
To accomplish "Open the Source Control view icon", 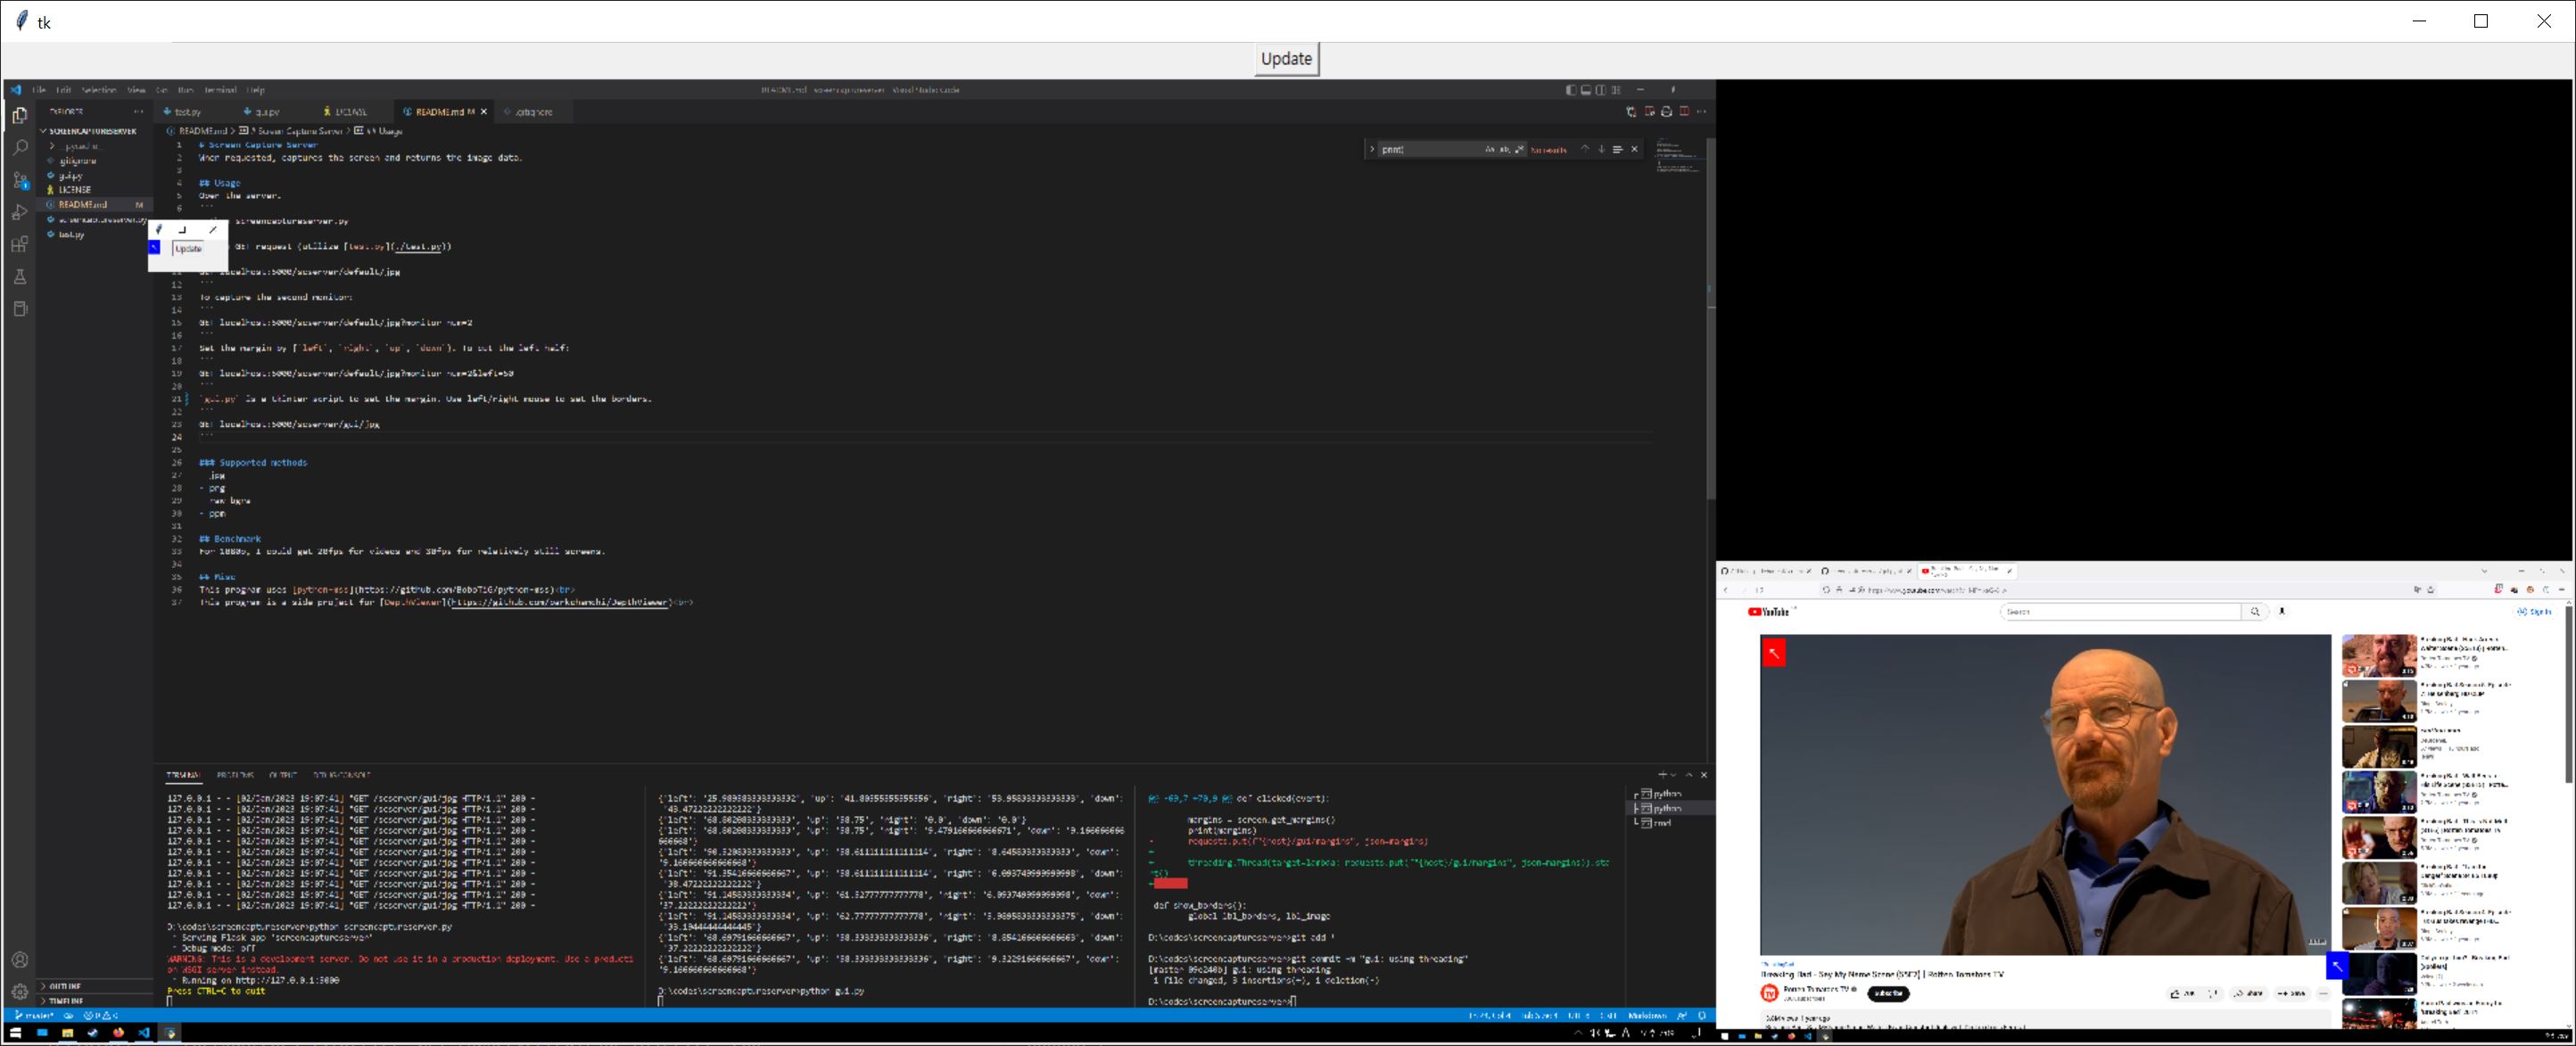I will pos(20,181).
